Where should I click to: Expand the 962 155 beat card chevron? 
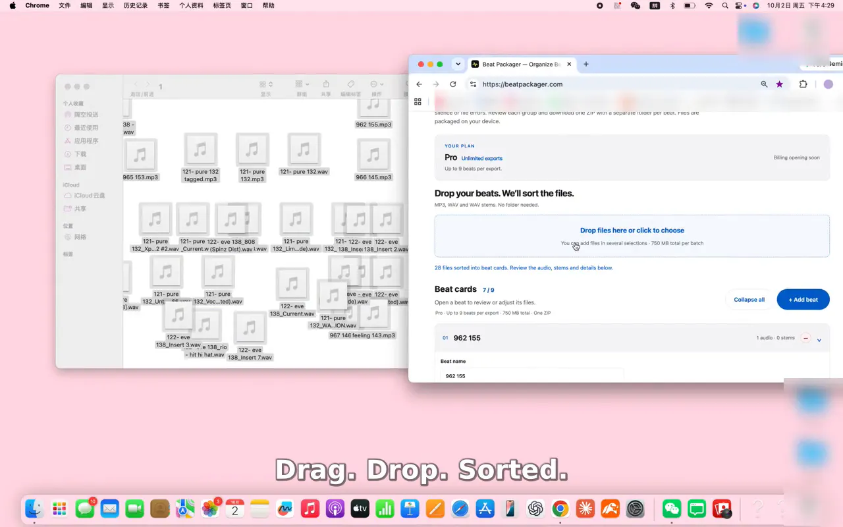tap(819, 340)
